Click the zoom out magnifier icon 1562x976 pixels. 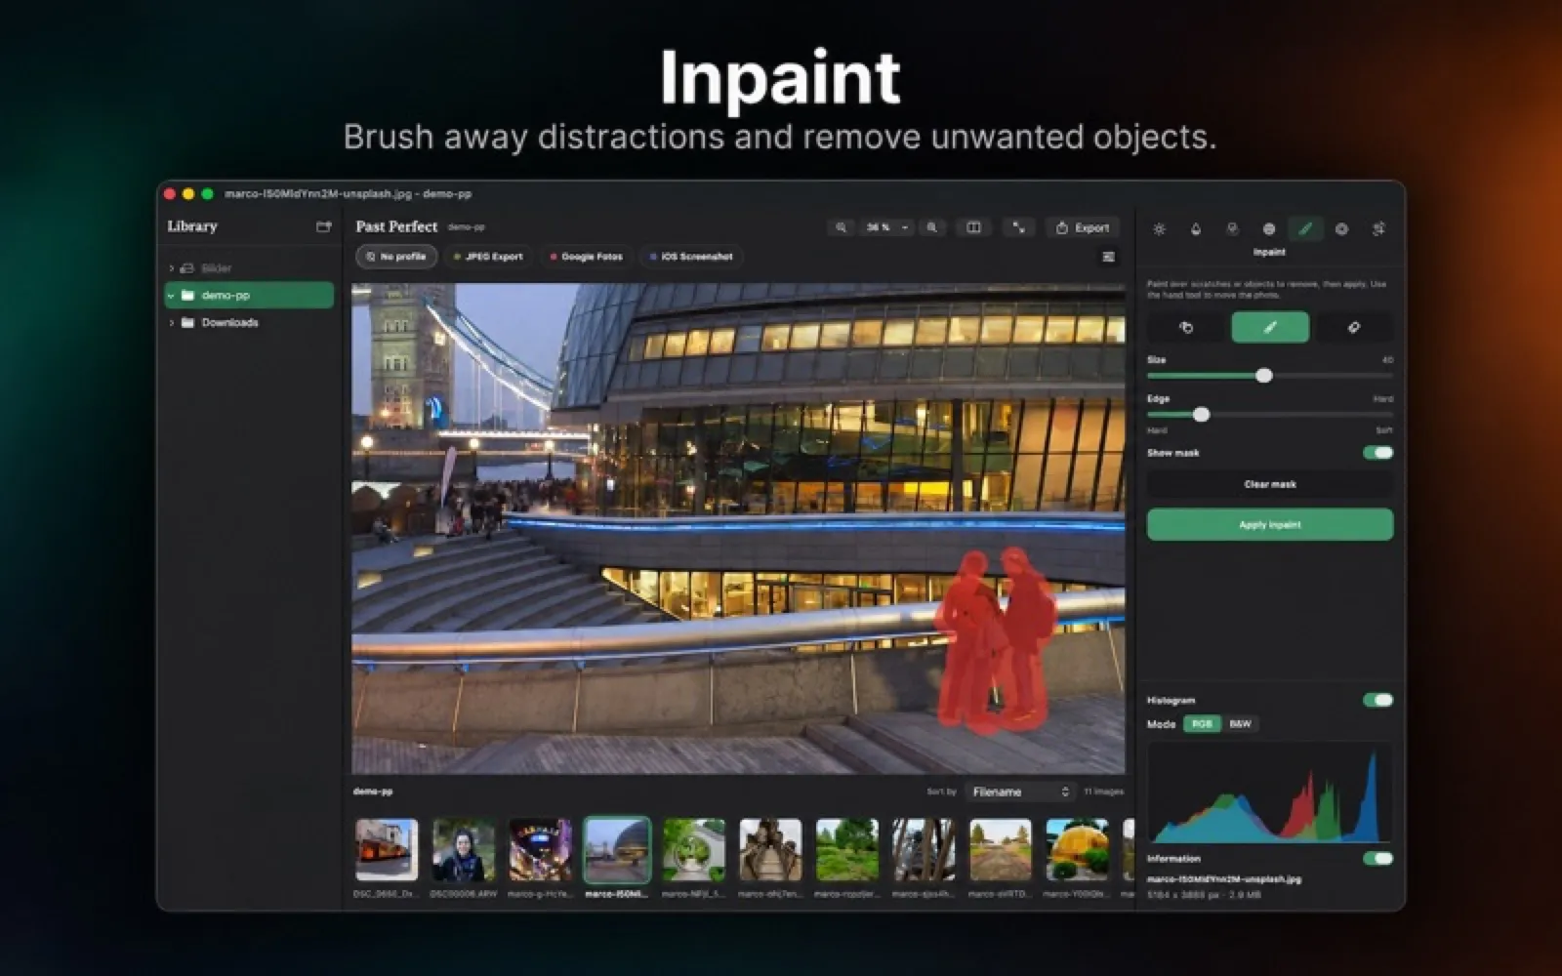tap(841, 227)
